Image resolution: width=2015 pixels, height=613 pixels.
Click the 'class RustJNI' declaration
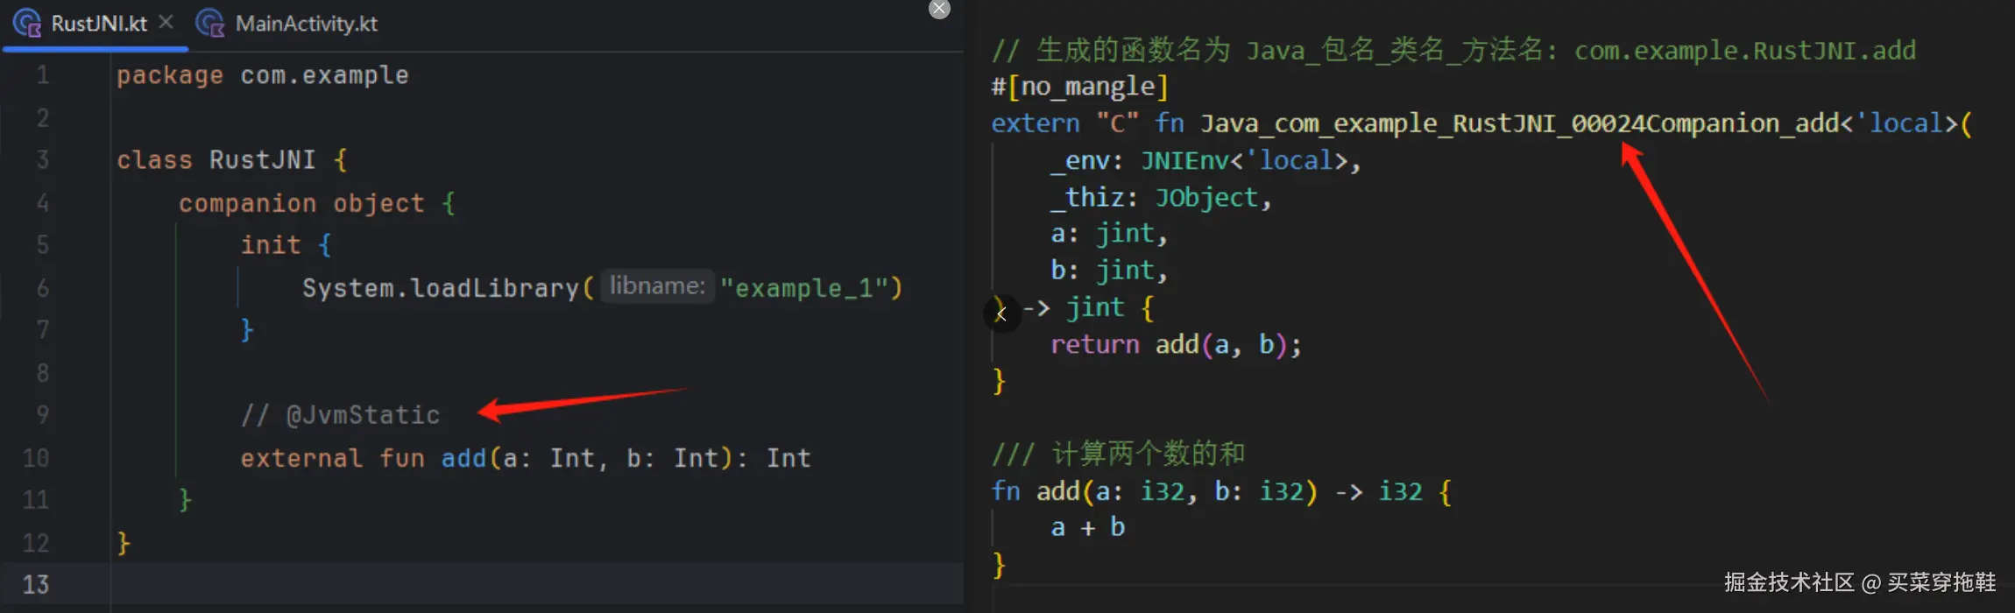[x=216, y=160]
